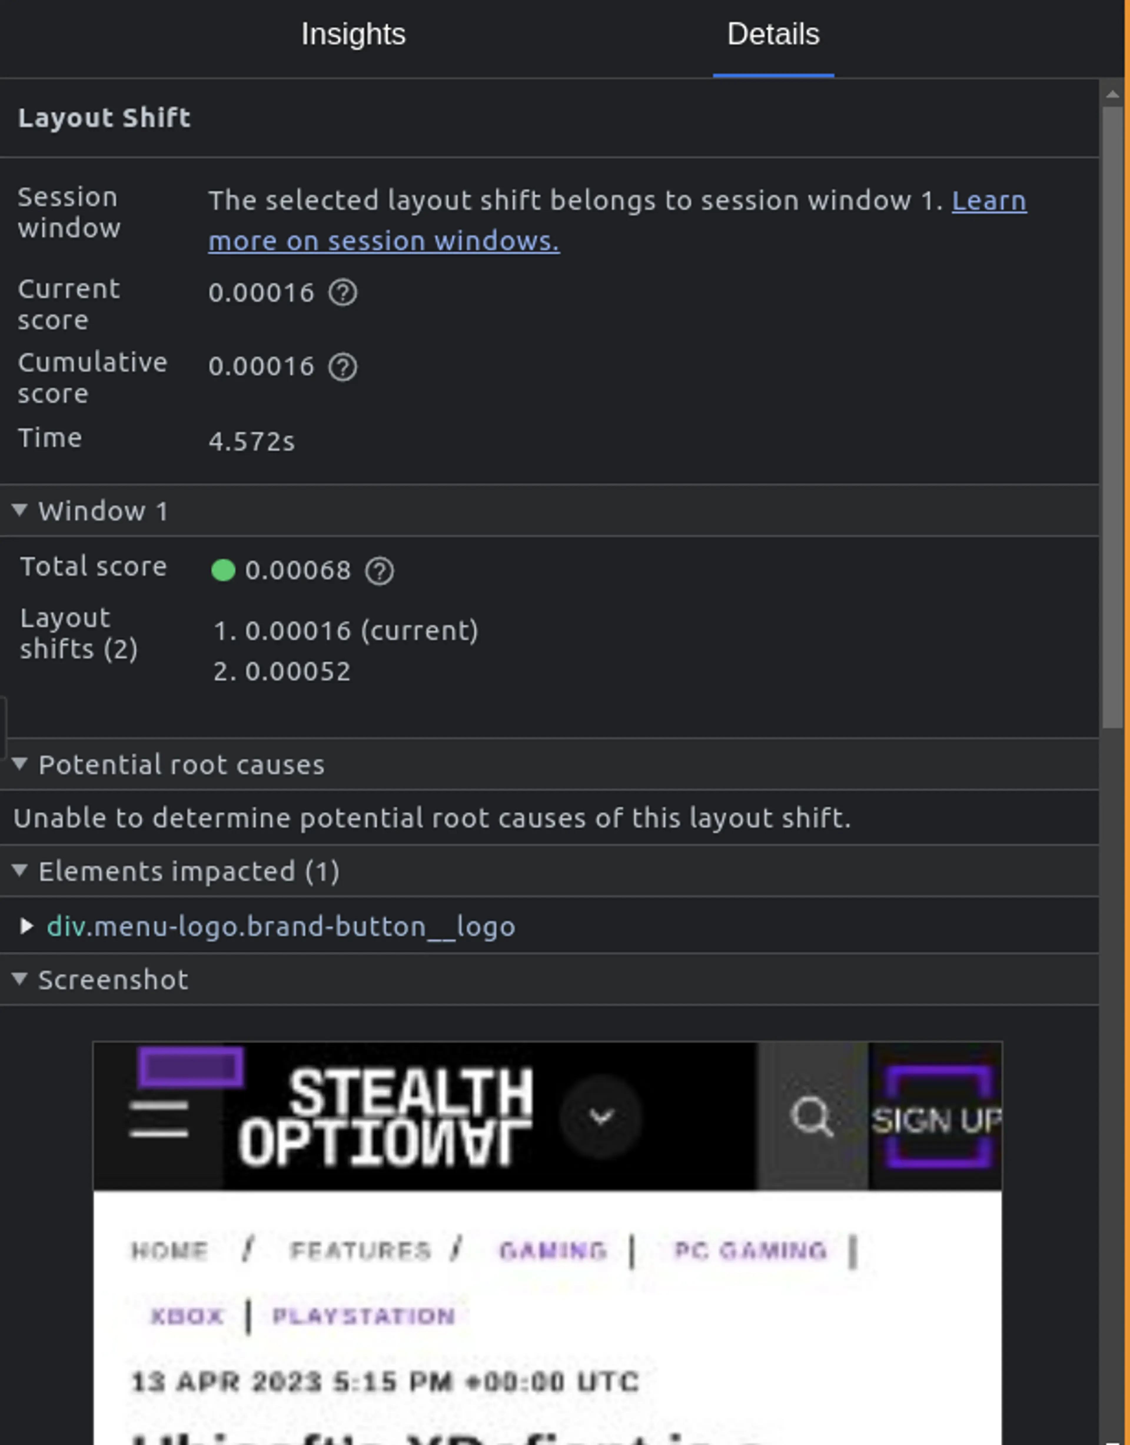Screen dimensions: 1130x1445
Task: Toggle the Potential root causes disclosure triangle
Action: point(21,763)
